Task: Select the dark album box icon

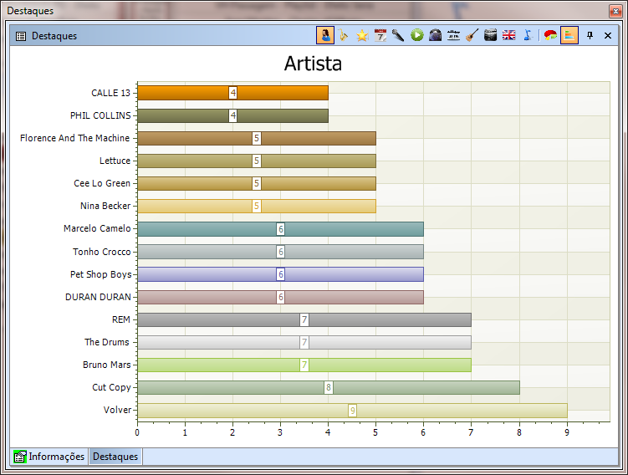Action: coord(435,35)
